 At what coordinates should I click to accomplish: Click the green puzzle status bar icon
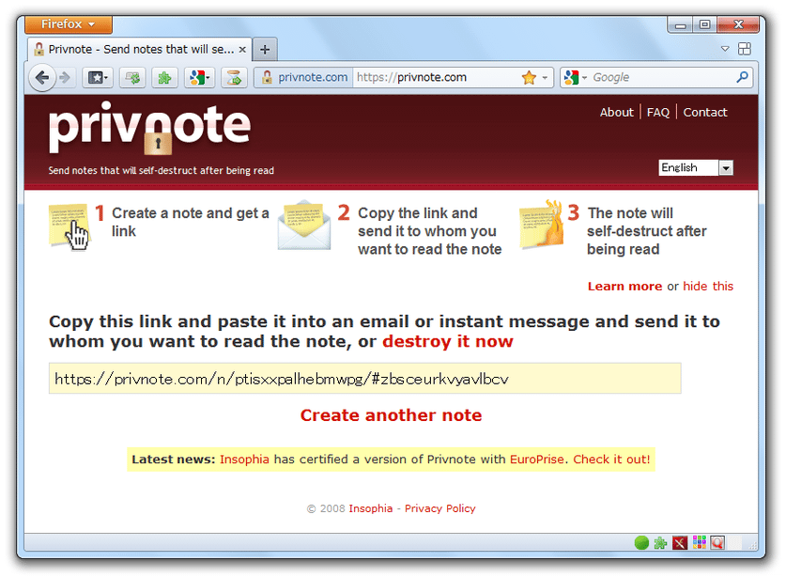coord(661,543)
